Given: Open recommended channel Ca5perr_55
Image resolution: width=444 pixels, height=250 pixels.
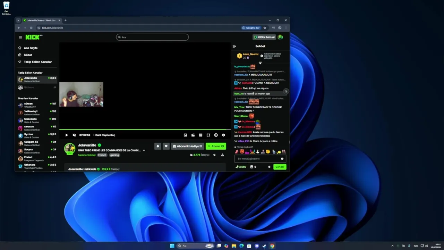Looking at the screenshot, I should (37, 143).
